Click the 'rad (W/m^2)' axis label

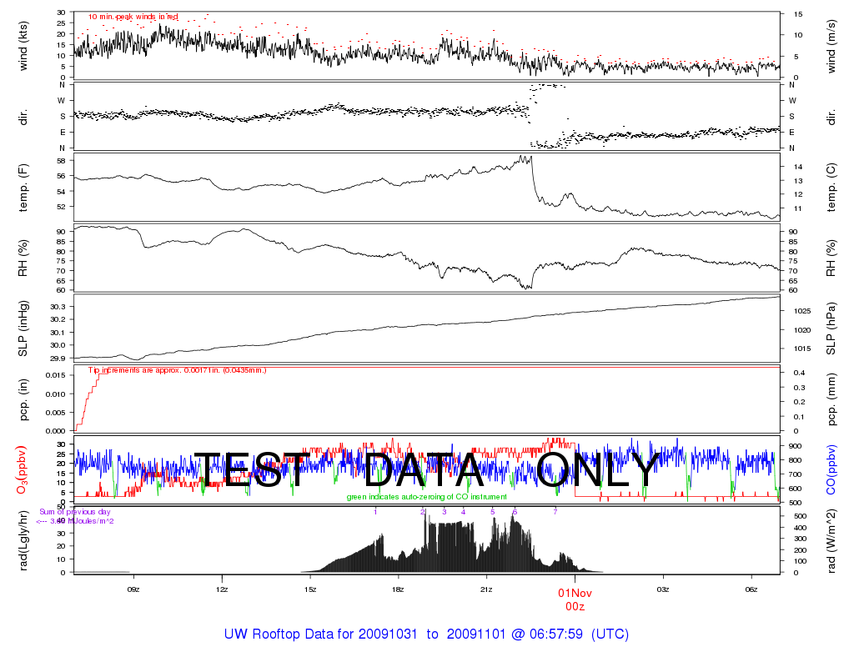pos(831,540)
